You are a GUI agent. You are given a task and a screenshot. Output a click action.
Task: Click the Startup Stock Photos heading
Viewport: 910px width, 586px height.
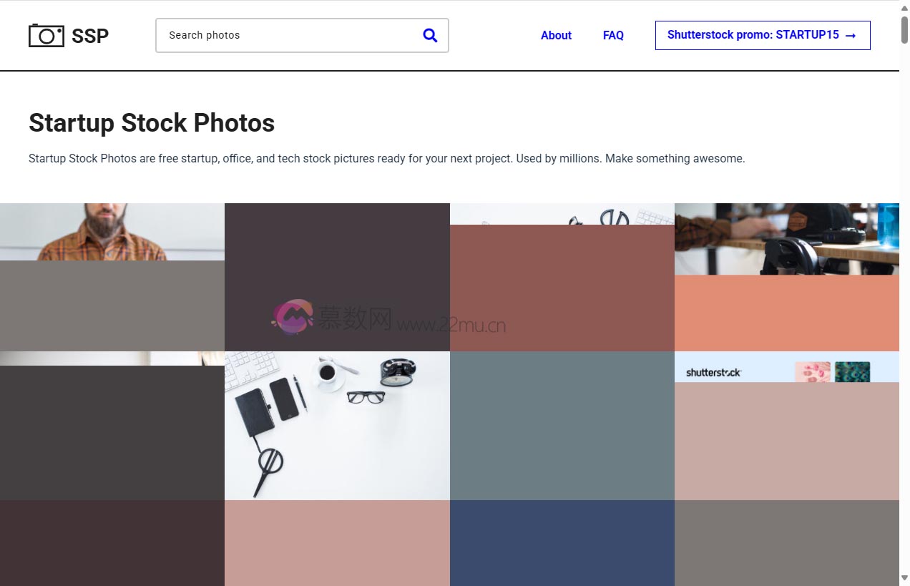point(151,122)
